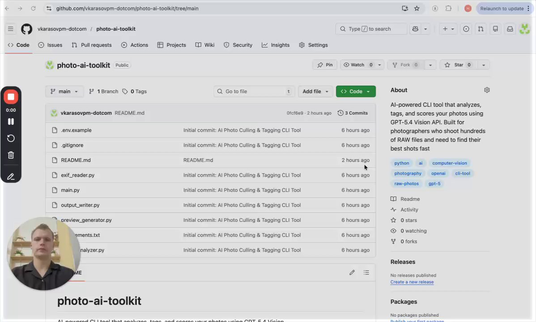The height and width of the screenshot is (322, 536).
Task: Open the Add file dropdown
Action: pos(315,91)
